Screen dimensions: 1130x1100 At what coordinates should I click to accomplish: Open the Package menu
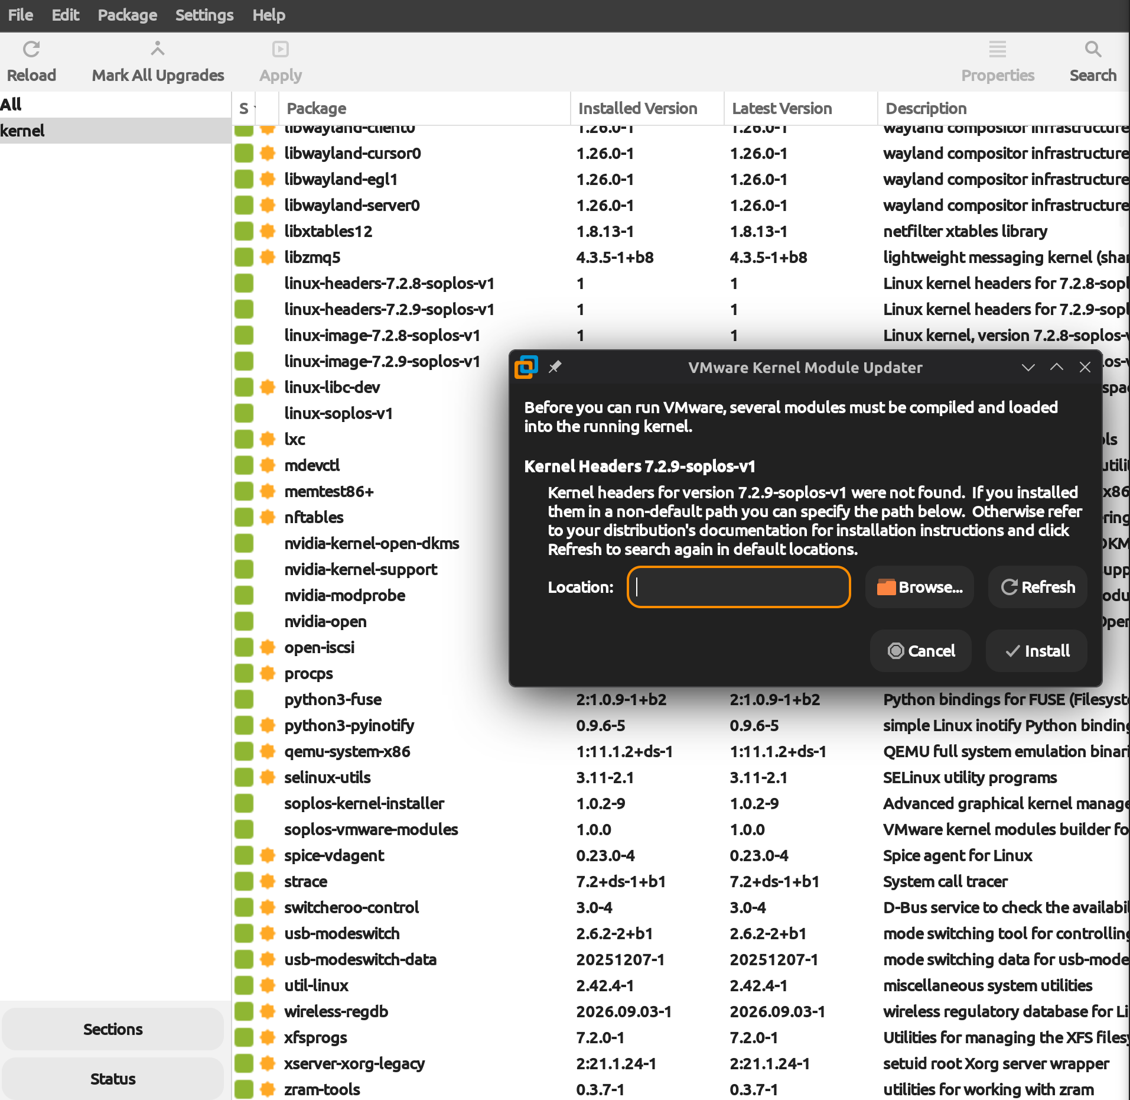coord(128,15)
